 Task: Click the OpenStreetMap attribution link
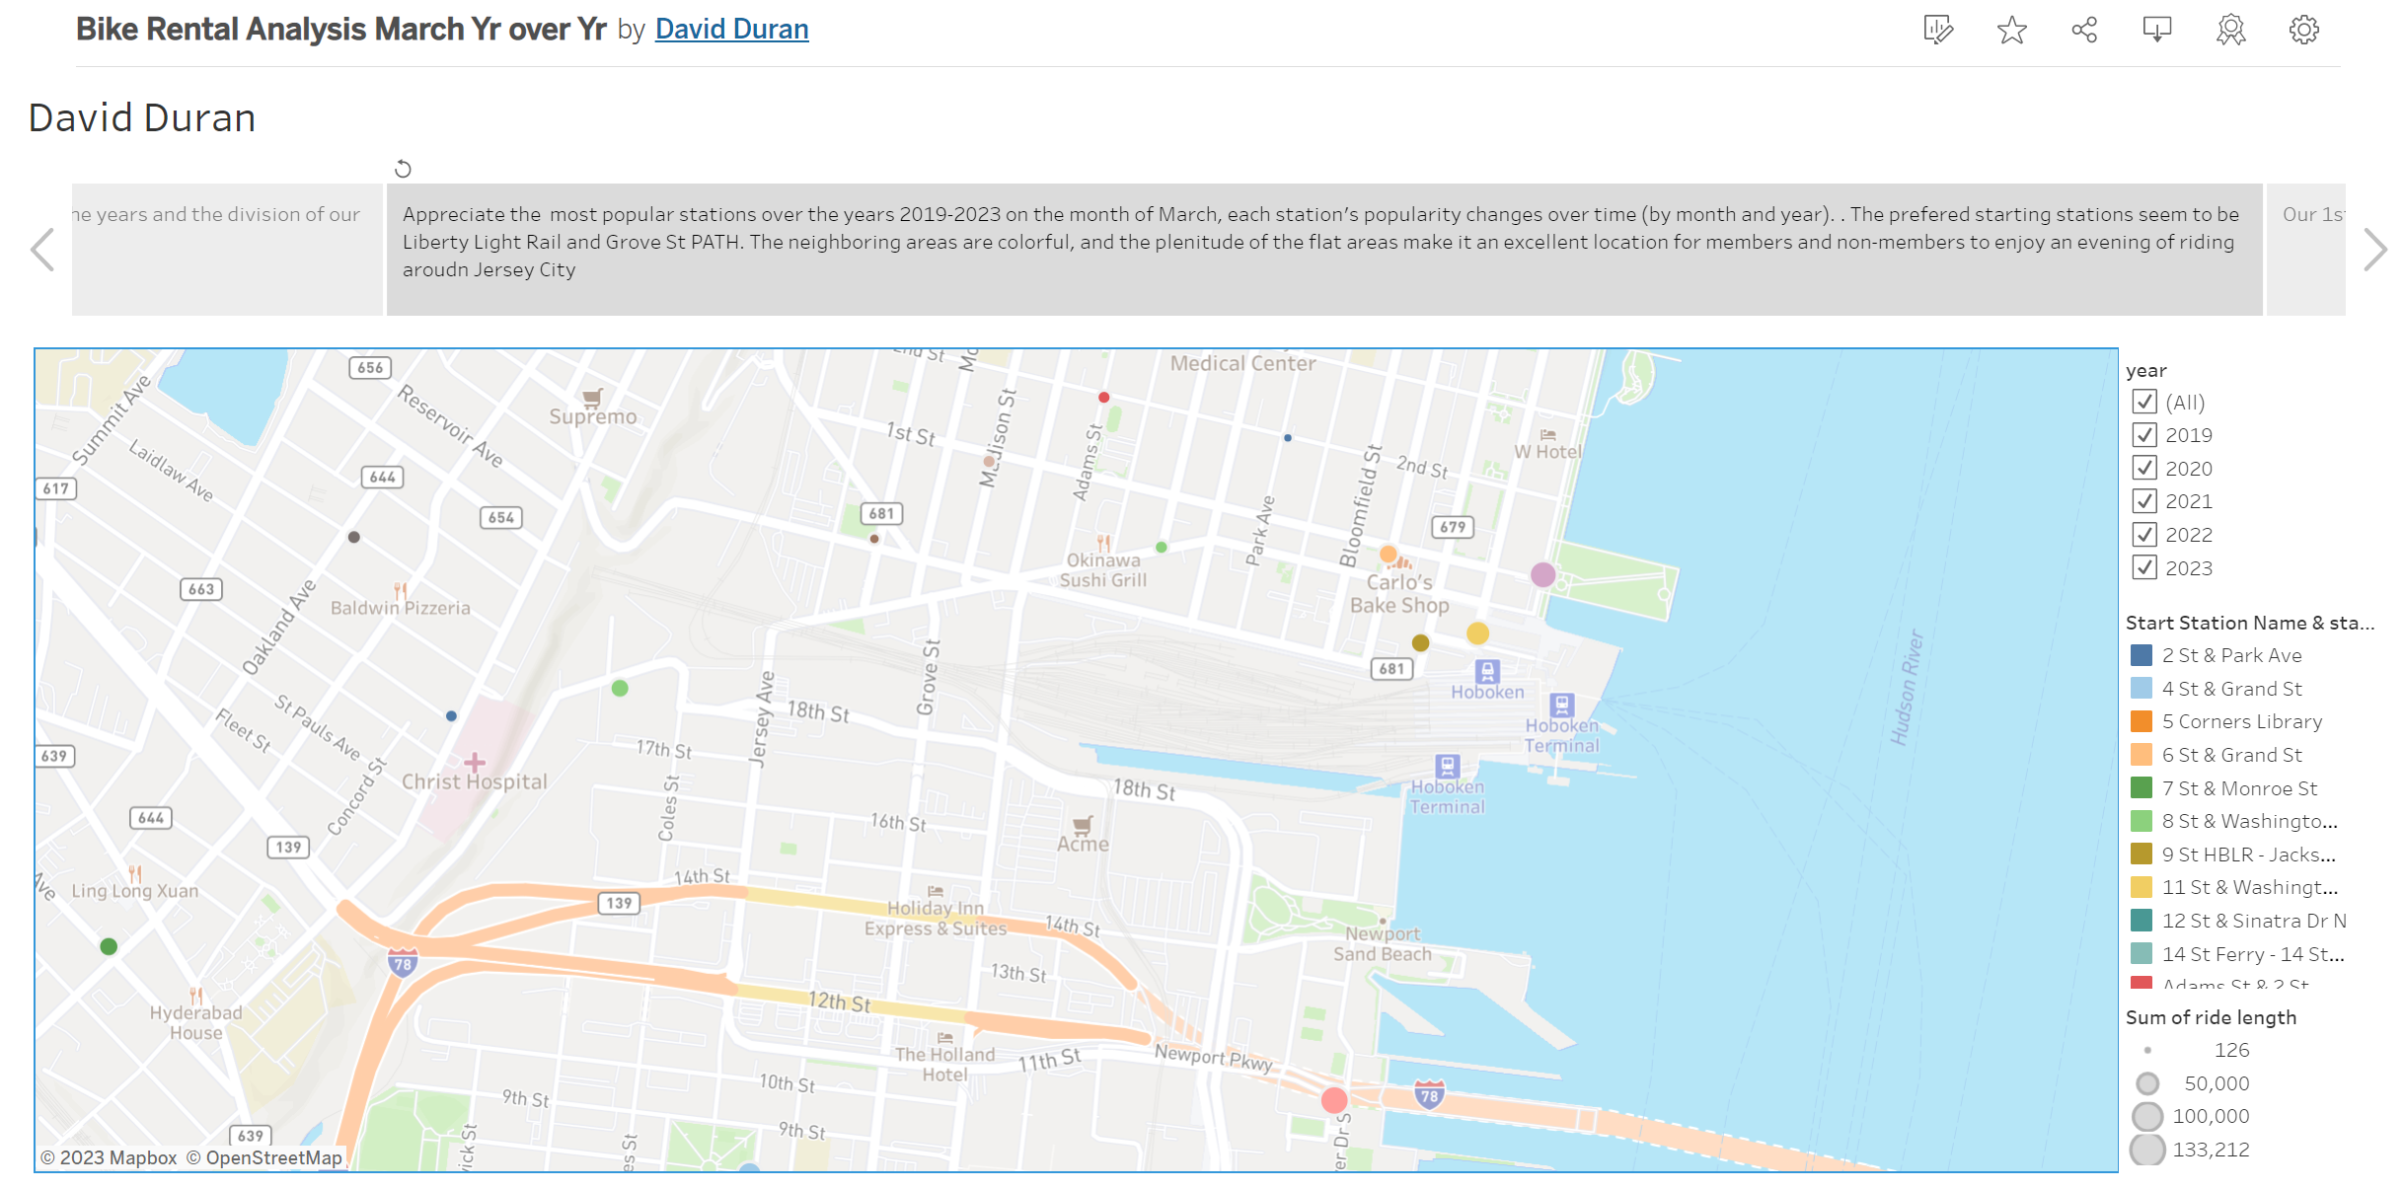(x=264, y=1157)
